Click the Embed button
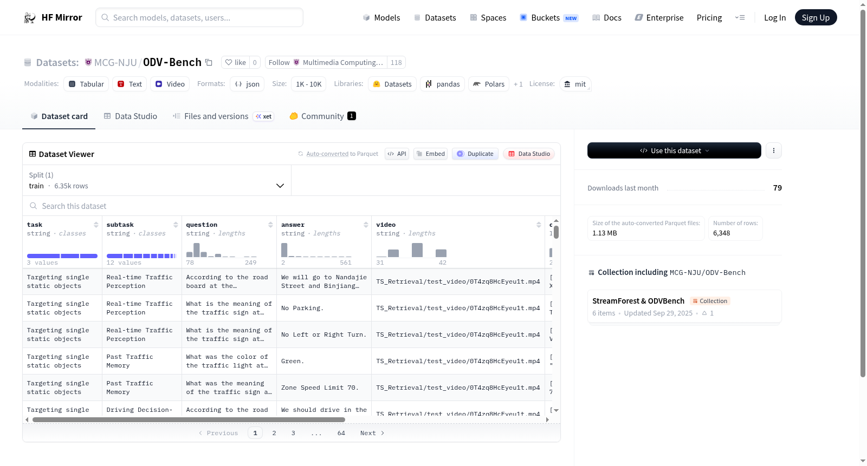Screen dimensions: 867x466 point(430,154)
